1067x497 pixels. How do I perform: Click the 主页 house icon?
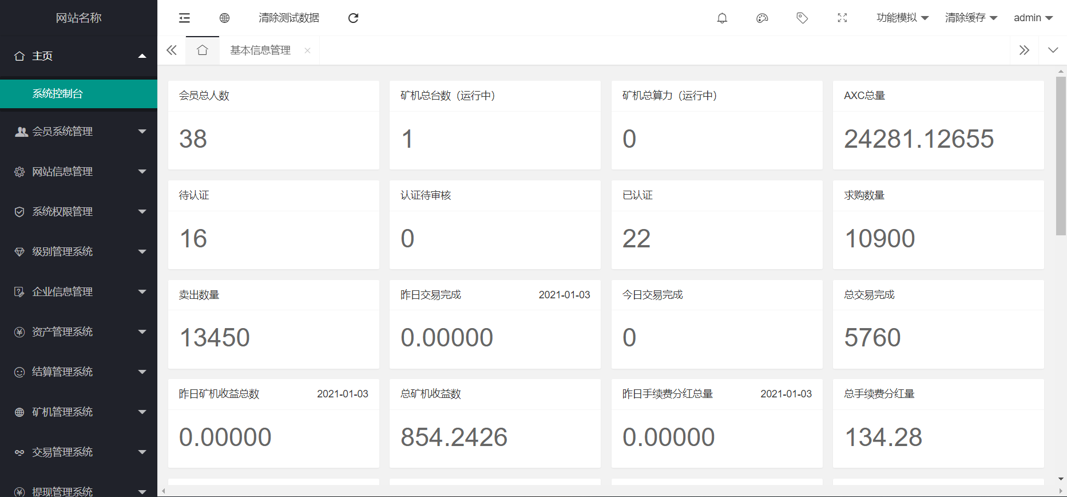pos(19,56)
